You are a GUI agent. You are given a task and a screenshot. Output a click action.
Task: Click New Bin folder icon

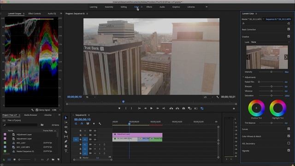tap(53, 160)
